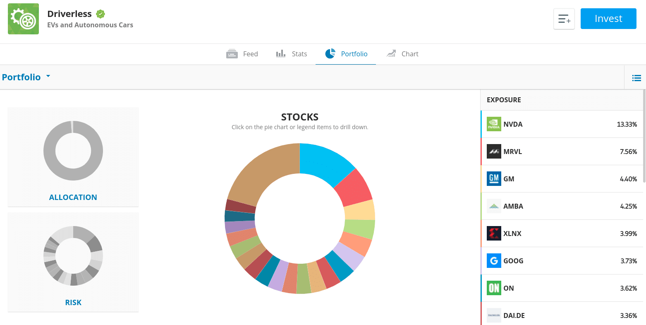Click the 3.62% exposure value
The image size is (646, 325).
(629, 288)
